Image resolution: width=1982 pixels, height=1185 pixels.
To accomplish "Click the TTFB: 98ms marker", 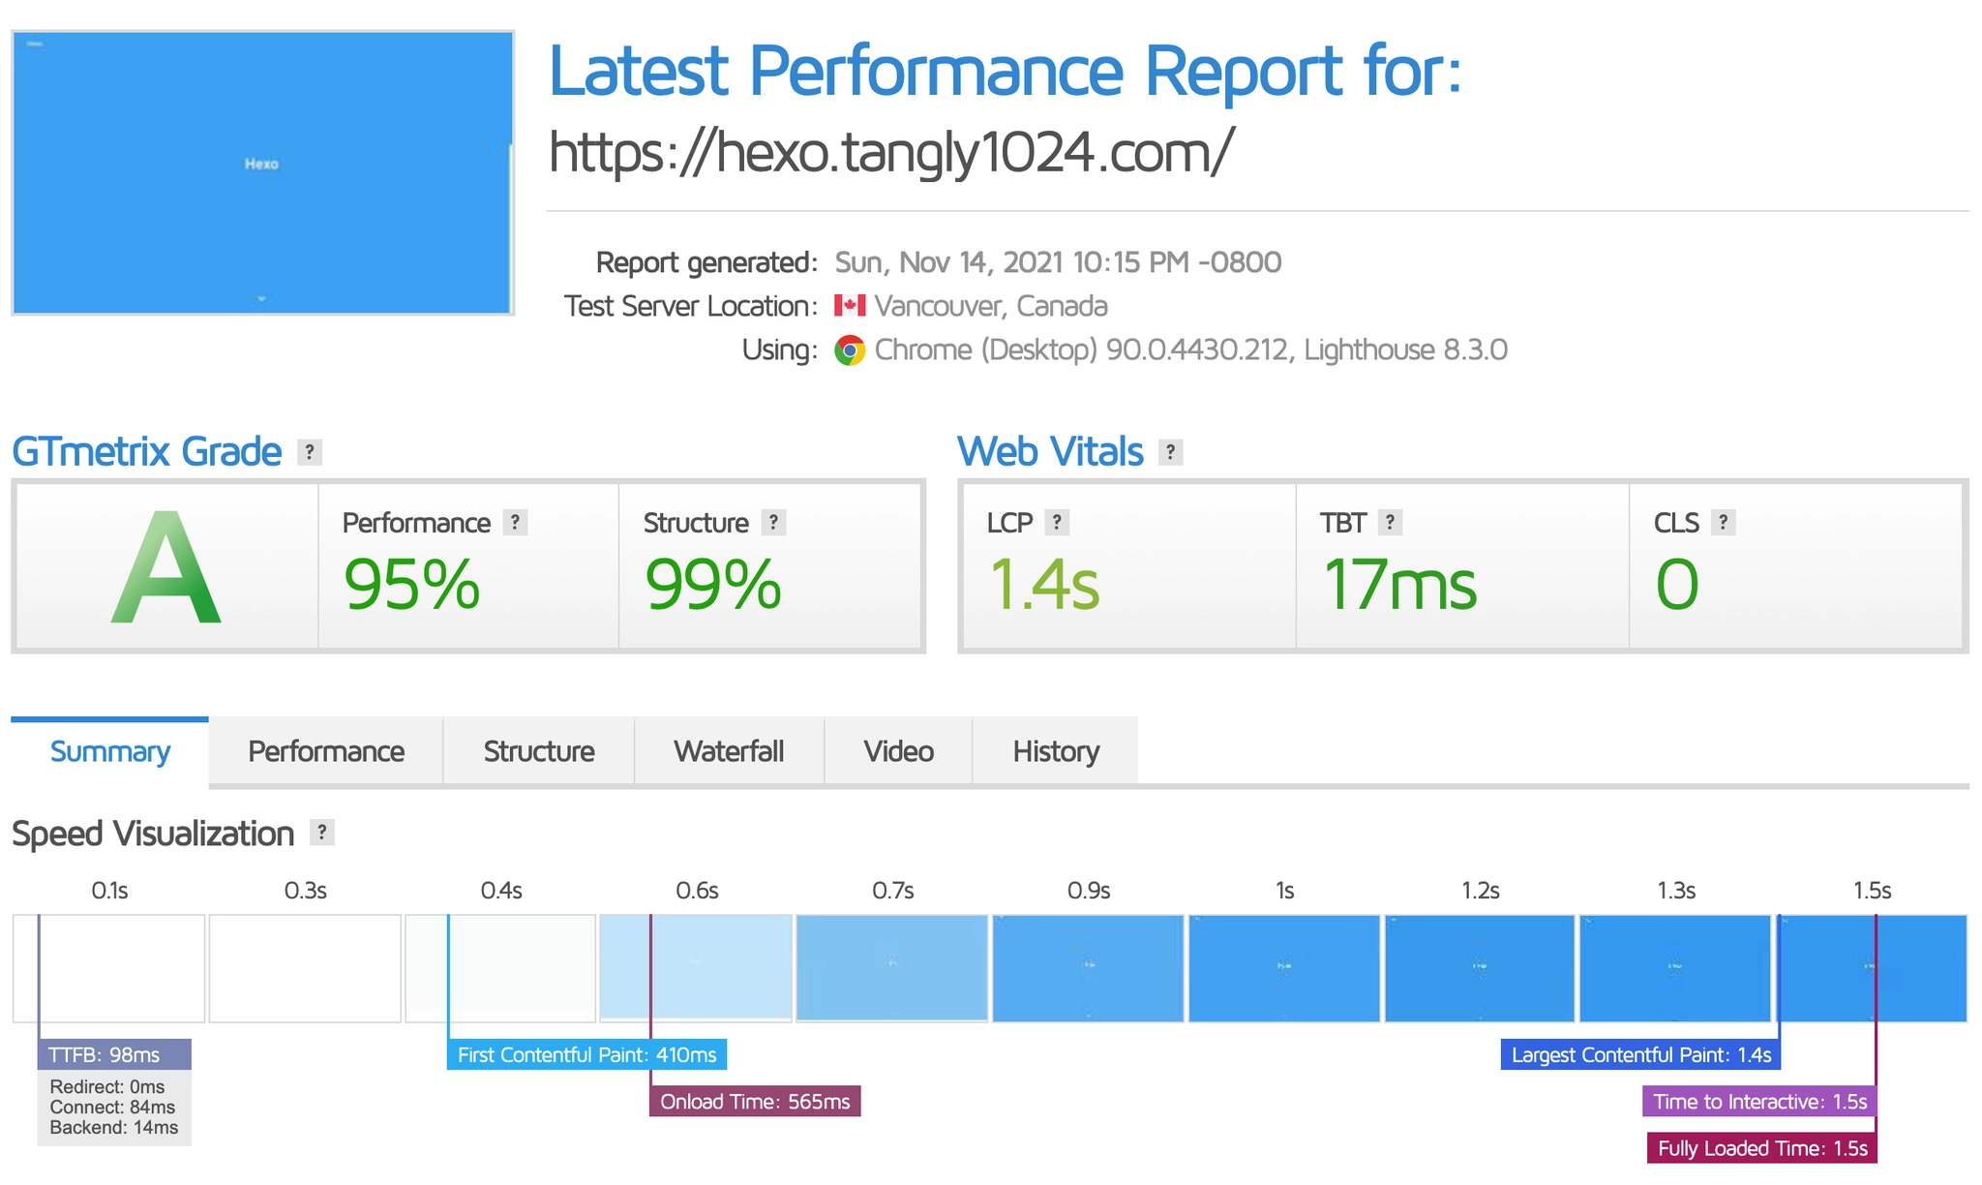I will point(114,1054).
